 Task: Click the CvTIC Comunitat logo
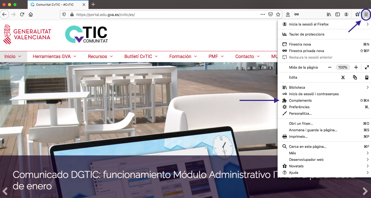pos(86,34)
